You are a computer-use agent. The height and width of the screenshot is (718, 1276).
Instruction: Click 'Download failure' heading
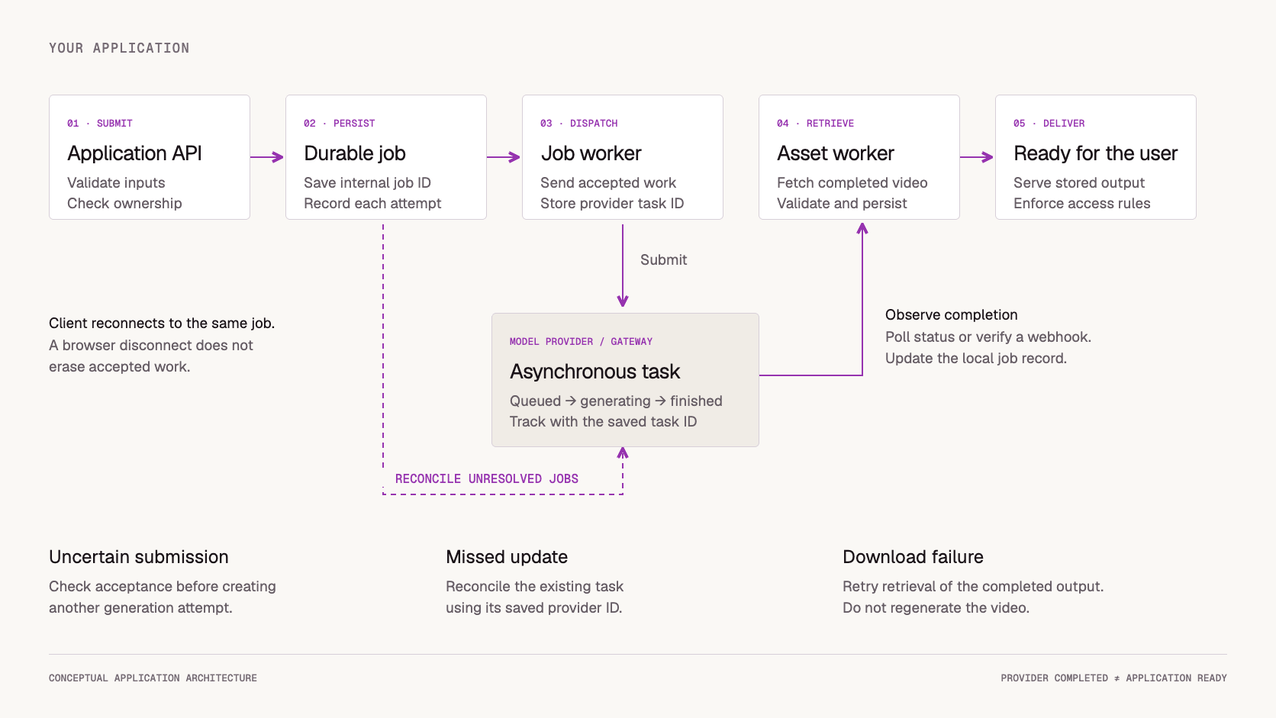click(913, 557)
